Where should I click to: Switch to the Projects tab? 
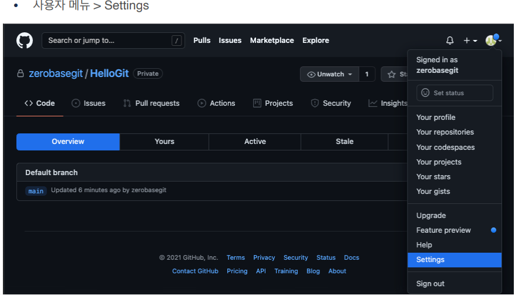pyautogui.click(x=273, y=103)
